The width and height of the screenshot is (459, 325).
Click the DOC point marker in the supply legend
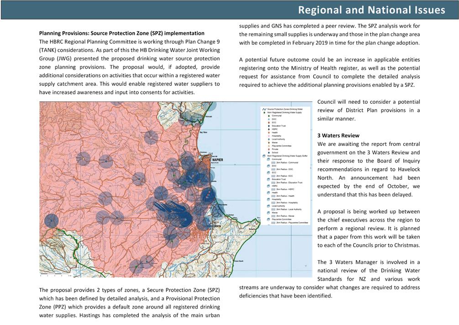click(x=269, y=119)
